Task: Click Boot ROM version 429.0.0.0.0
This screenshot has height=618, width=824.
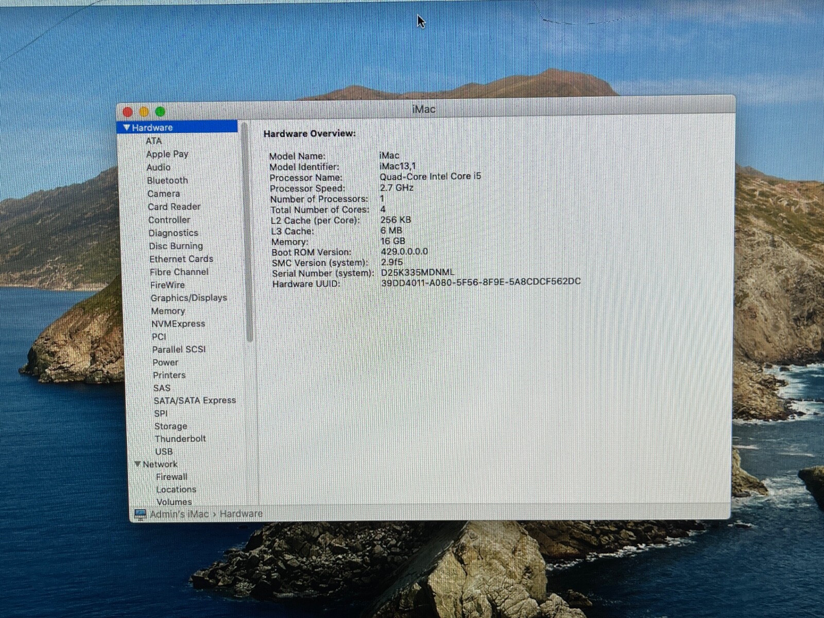Action: click(404, 251)
